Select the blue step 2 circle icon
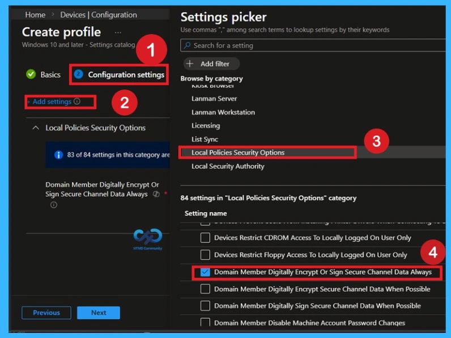 (79, 74)
